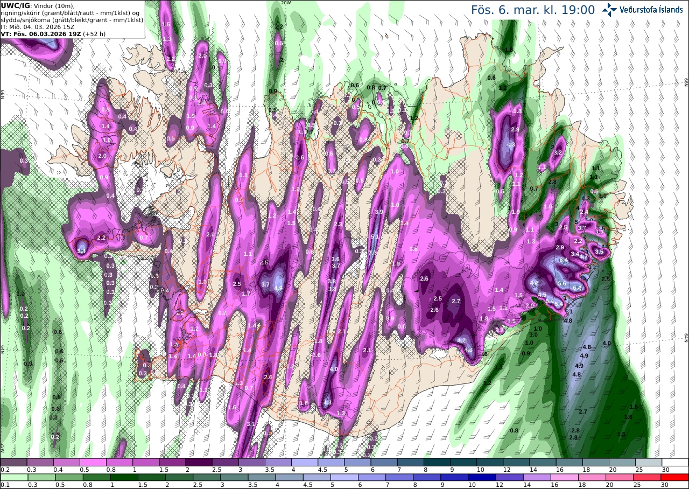Click the 3.2 precipitation value on the map
The width and height of the screenshot is (689, 489).
558,152
